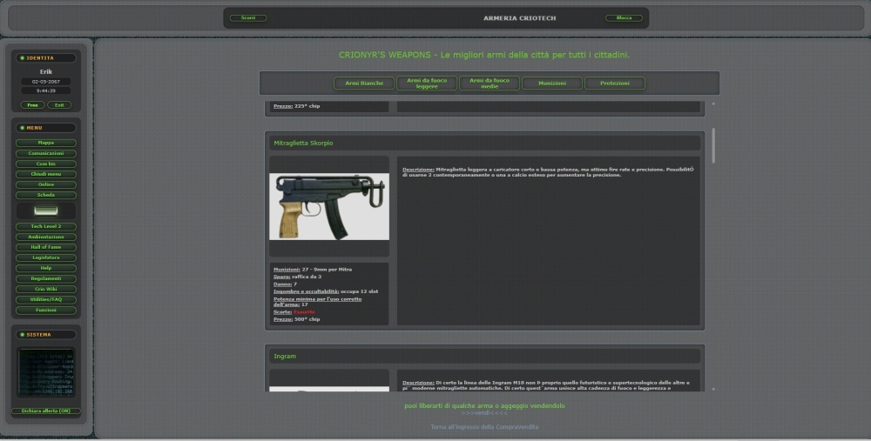Open Legislatura menu entry

(46, 257)
